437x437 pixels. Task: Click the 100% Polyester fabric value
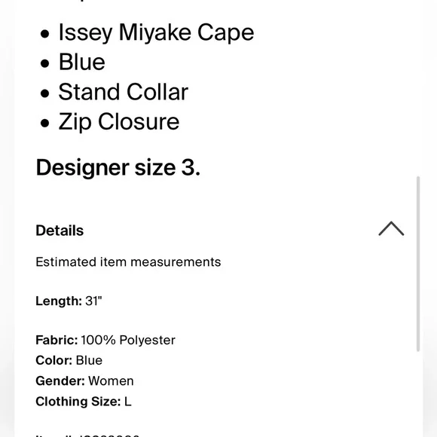point(128,340)
